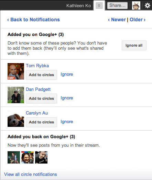The image size is (152, 180).
Task: Navigate to Newer notification
Action: coord(117,20)
